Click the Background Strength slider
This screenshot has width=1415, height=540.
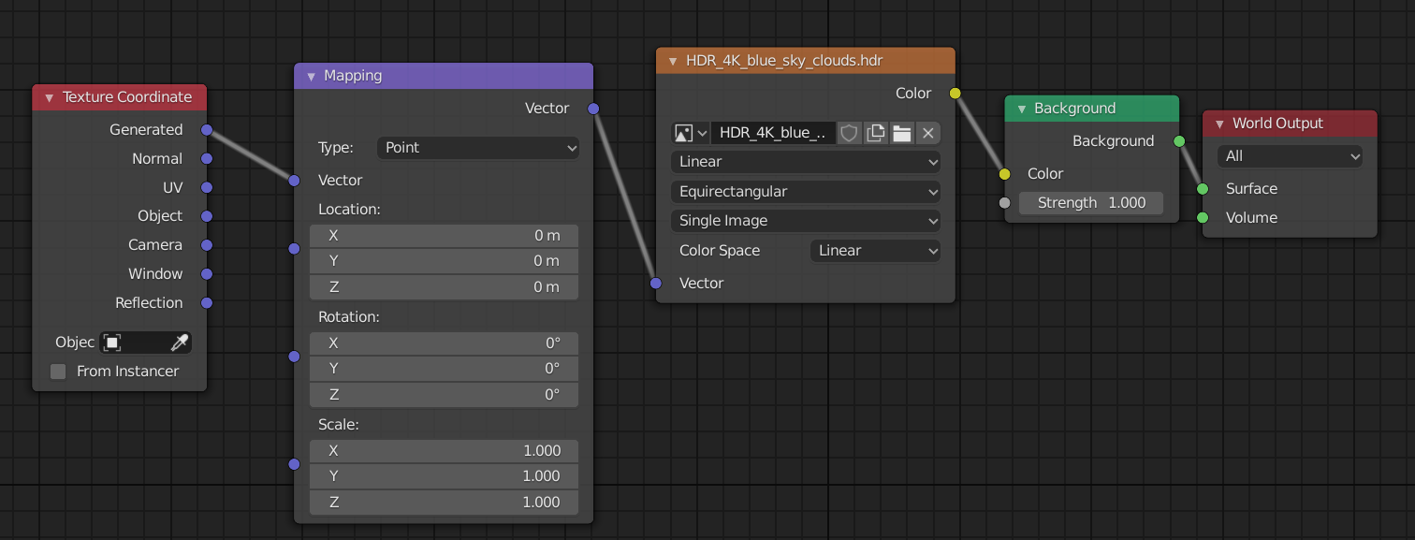point(1091,203)
